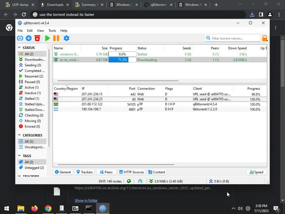
Task: Select All (2) under TAGS
Action: (x=32, y=162)
